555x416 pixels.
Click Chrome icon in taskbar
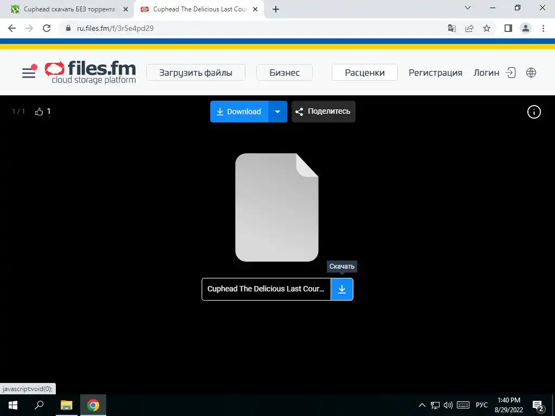point(93,405)
